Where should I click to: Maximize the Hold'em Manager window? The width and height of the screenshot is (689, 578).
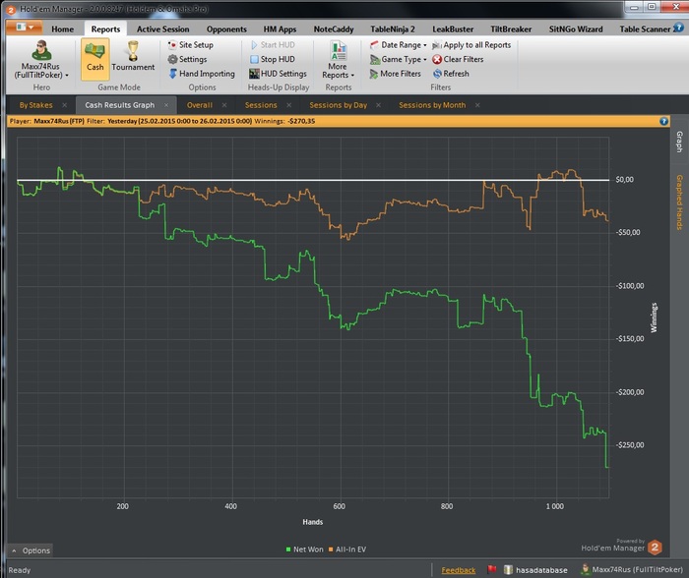coord(652,7)
